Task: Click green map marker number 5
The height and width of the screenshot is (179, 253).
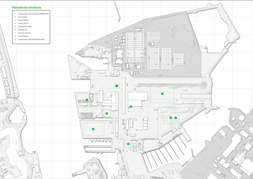Action: point(162,94)
